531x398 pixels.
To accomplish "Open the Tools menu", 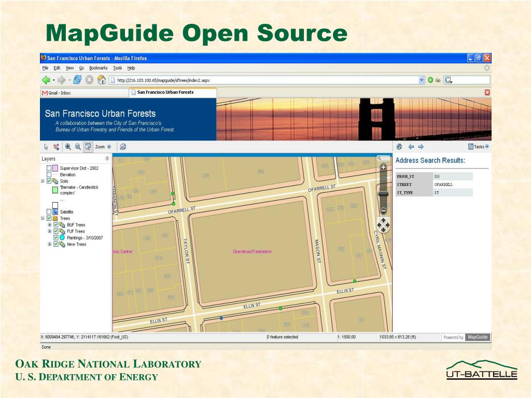I will coord(118,68).
